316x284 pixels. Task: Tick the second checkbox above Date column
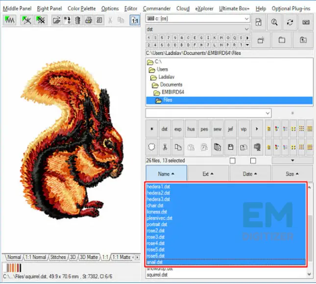coord(253,161)
